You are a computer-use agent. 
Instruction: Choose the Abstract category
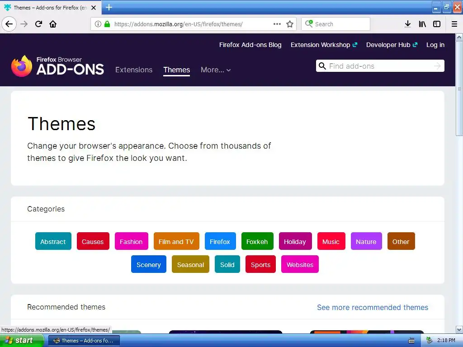(x=53, y=241)
